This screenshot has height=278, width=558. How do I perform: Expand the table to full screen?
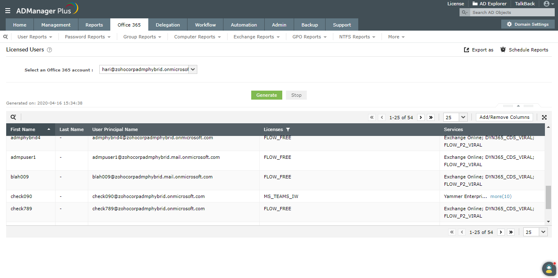544,117
